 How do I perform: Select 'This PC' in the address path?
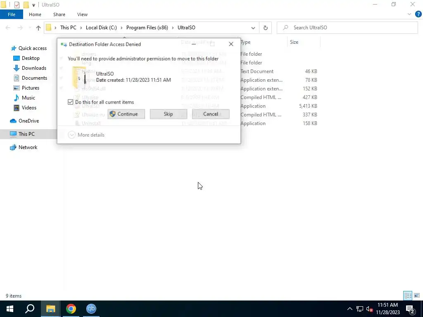[x=68, y=28]
